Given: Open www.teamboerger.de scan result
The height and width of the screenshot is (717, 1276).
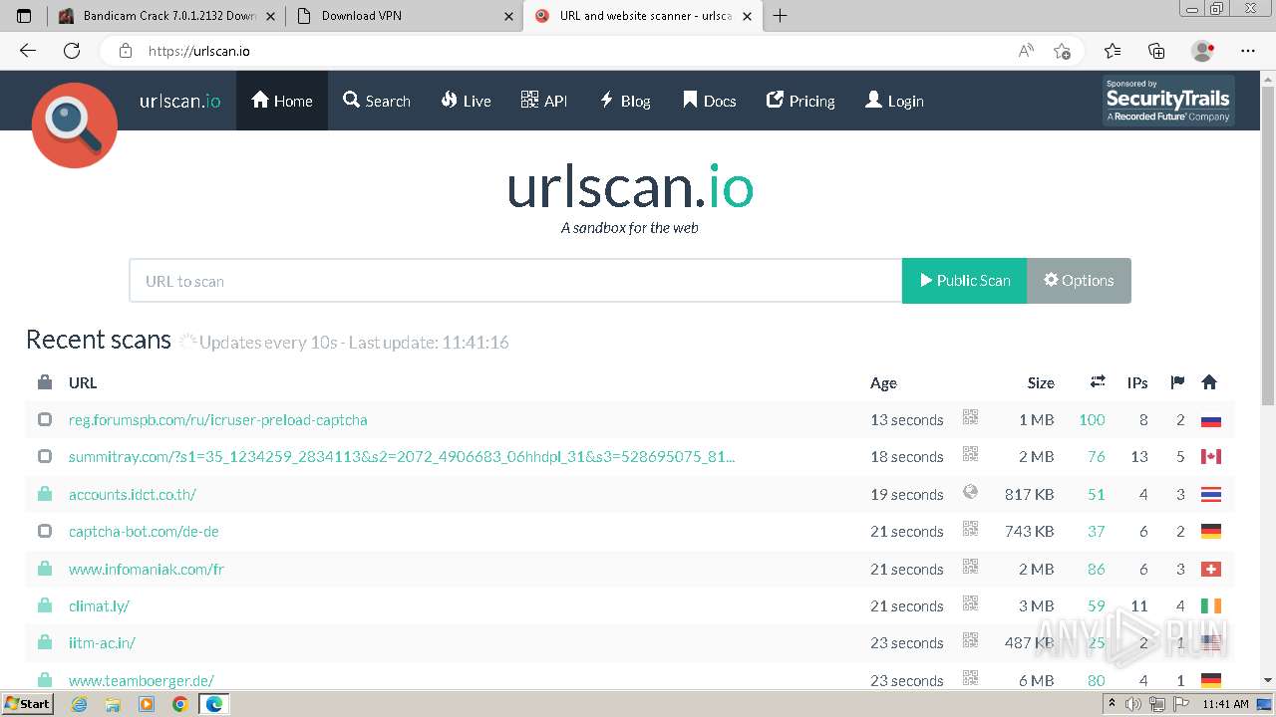Looking at the screenshot, I should (142, 681).
